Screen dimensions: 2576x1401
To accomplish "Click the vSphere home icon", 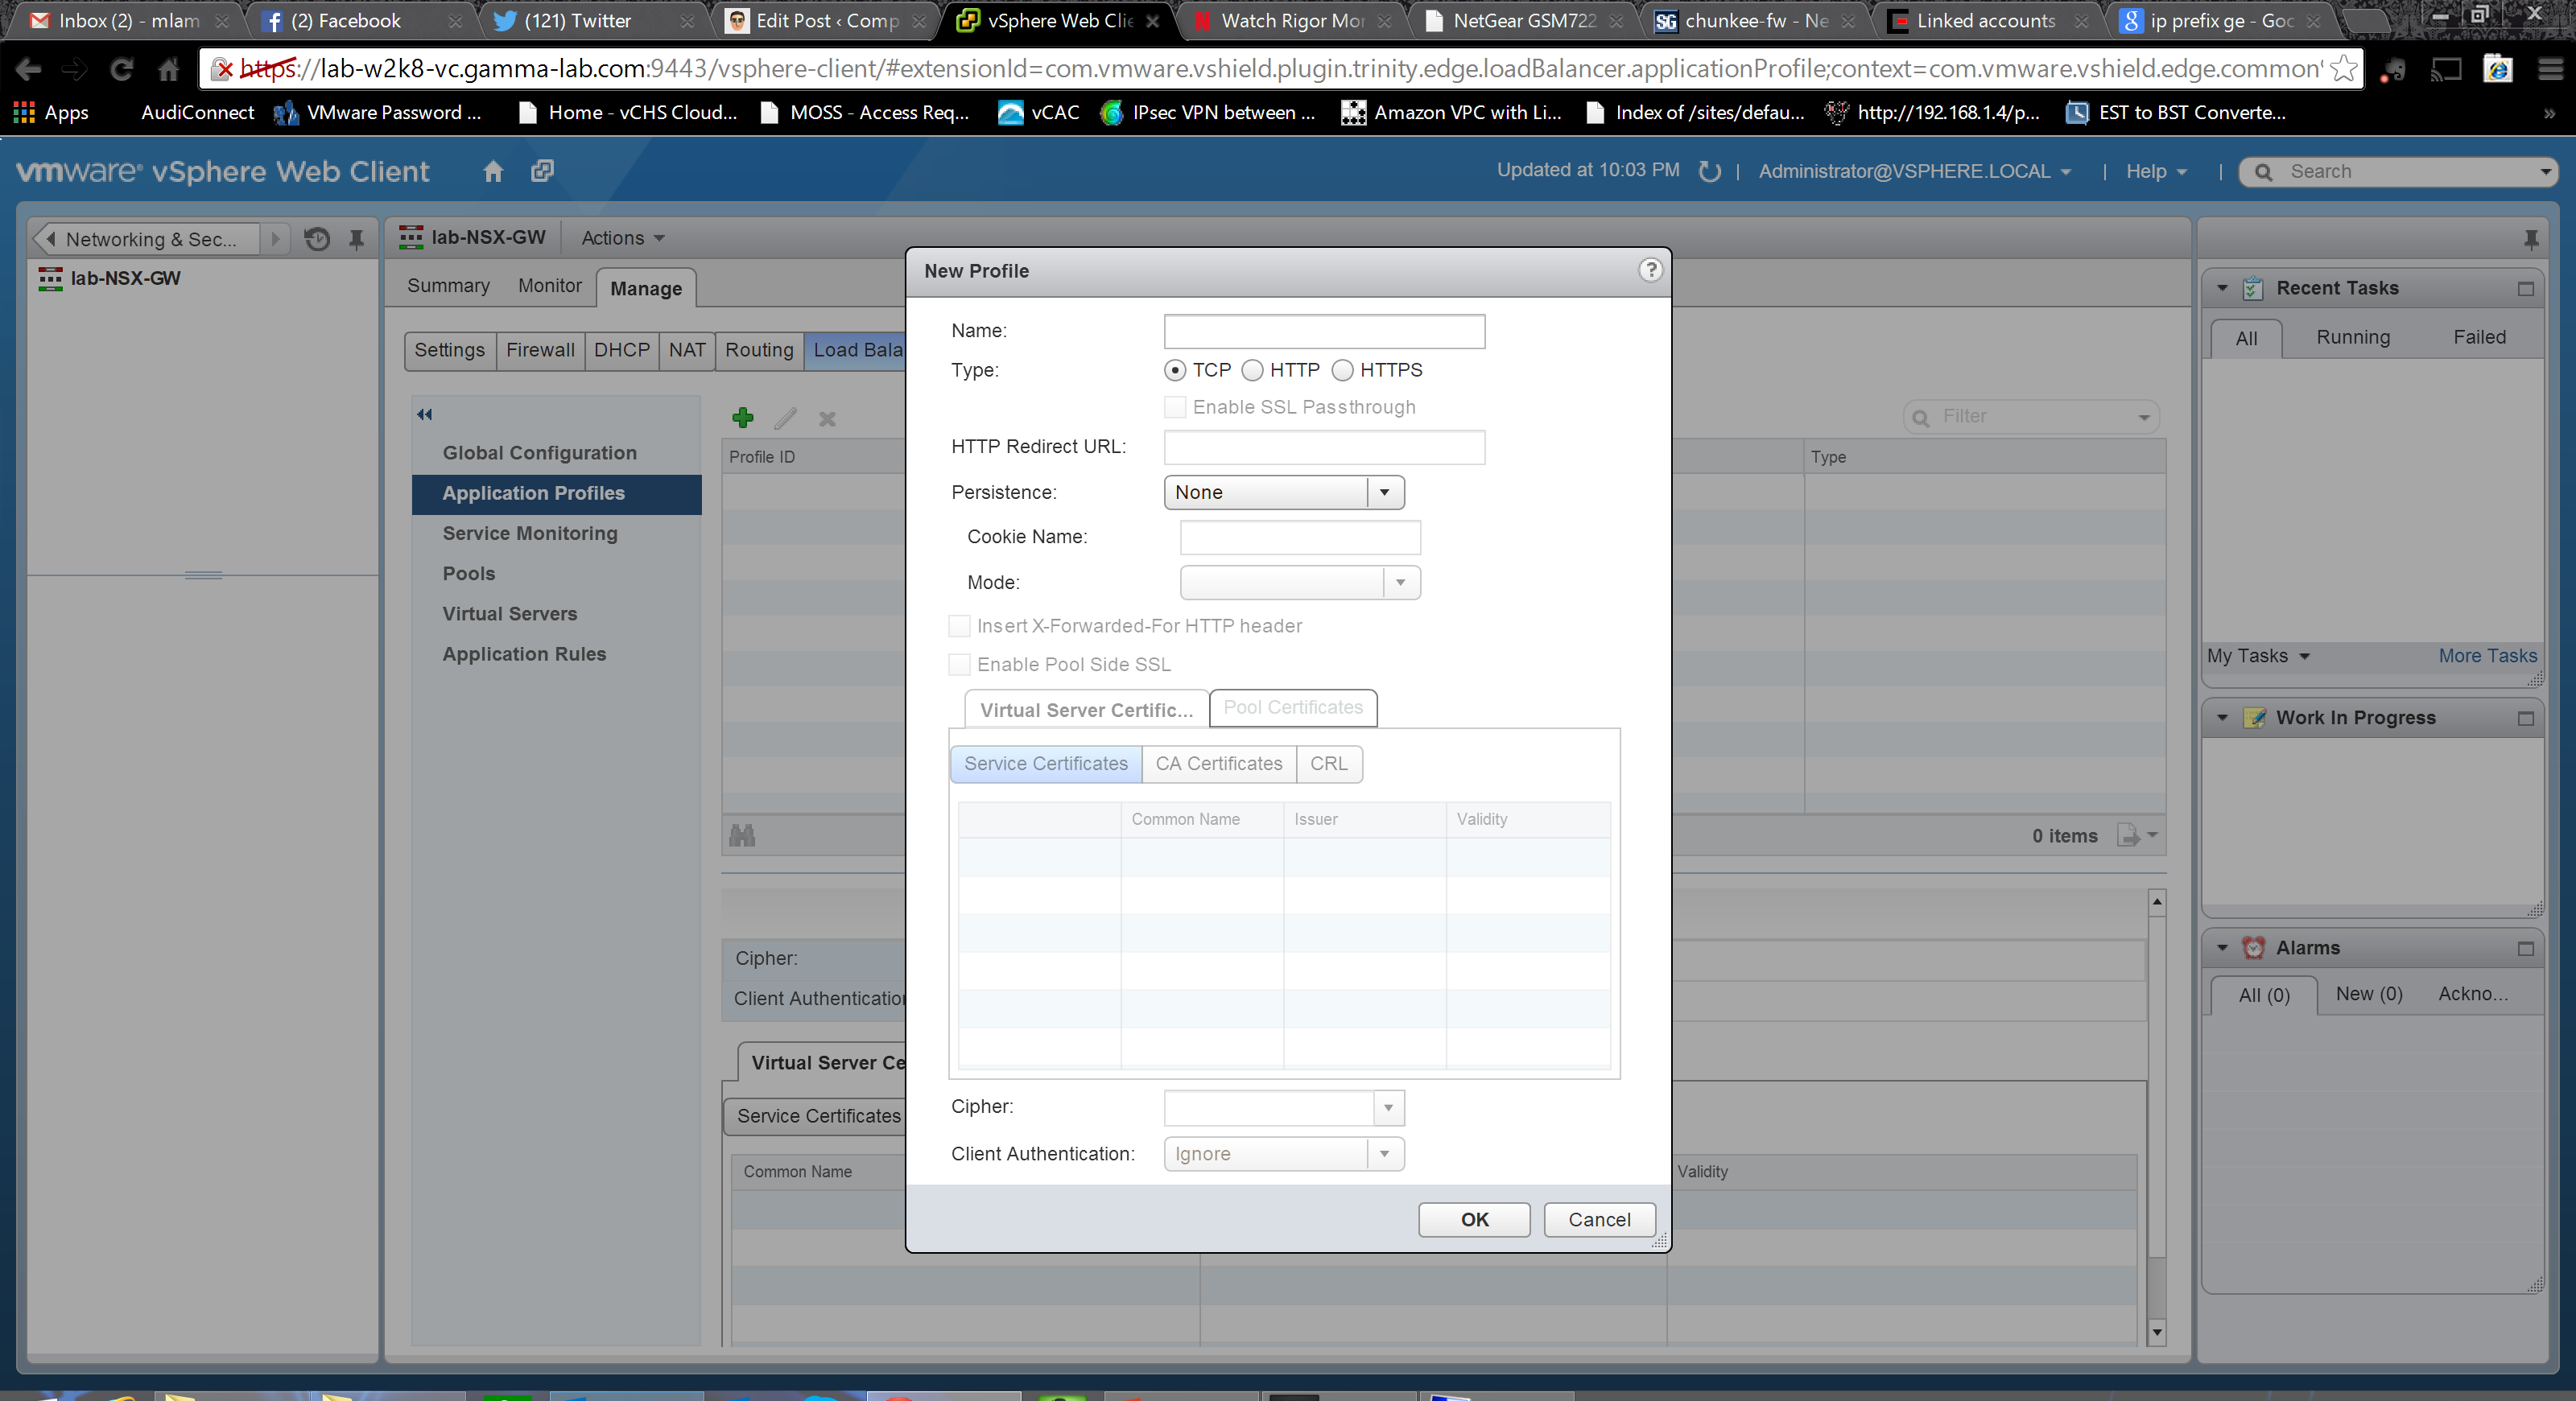I will 493,171.
